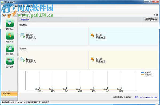
Task: Click the 现金收支记录 toolbar item
Action: point(14,11)
